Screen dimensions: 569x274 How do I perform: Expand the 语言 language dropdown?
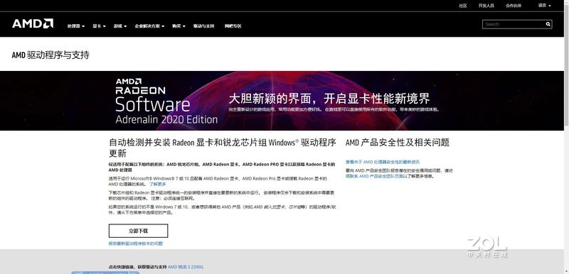pyautogui.click(x=544, y=6)
